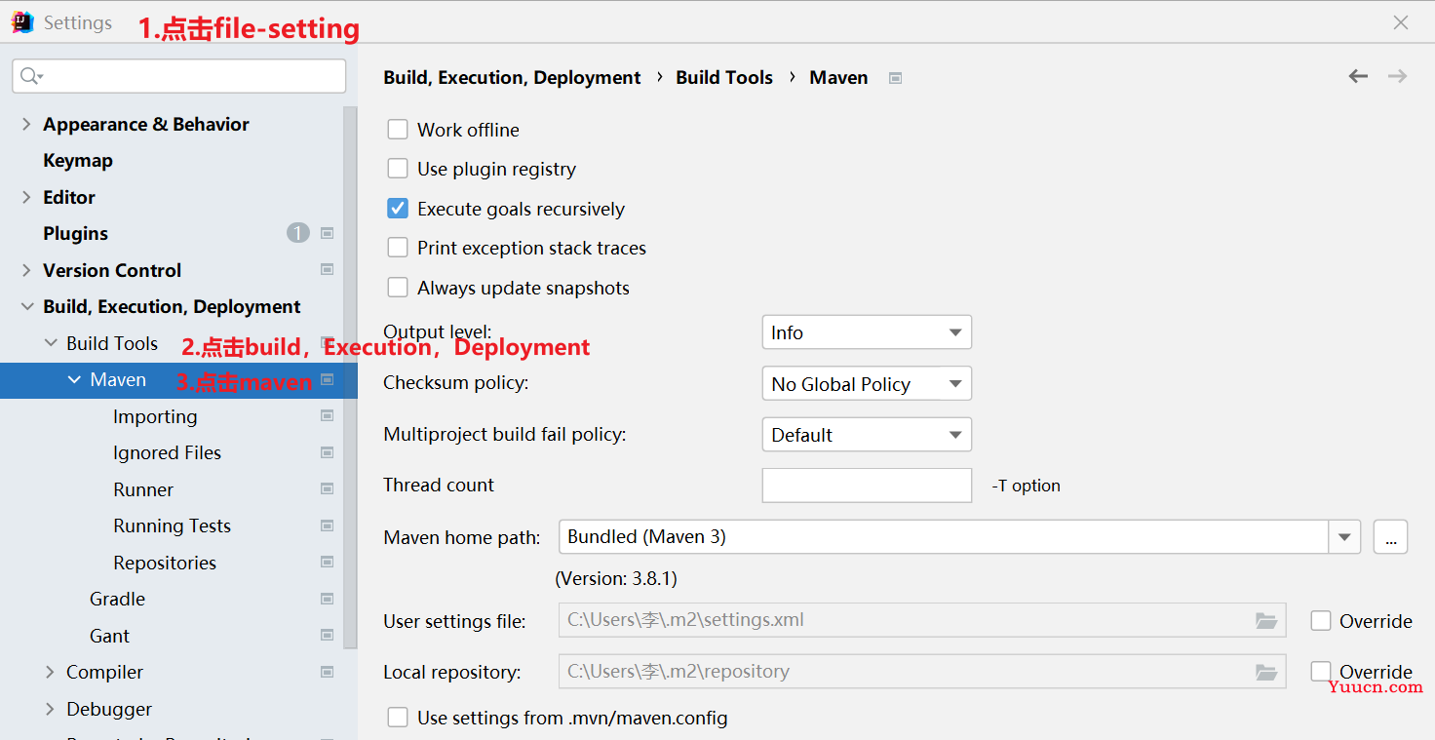Enable Use plugin registry checkbox
Image resolution: width=1435 pixels, height=740 pixels.
pos(398,169)
